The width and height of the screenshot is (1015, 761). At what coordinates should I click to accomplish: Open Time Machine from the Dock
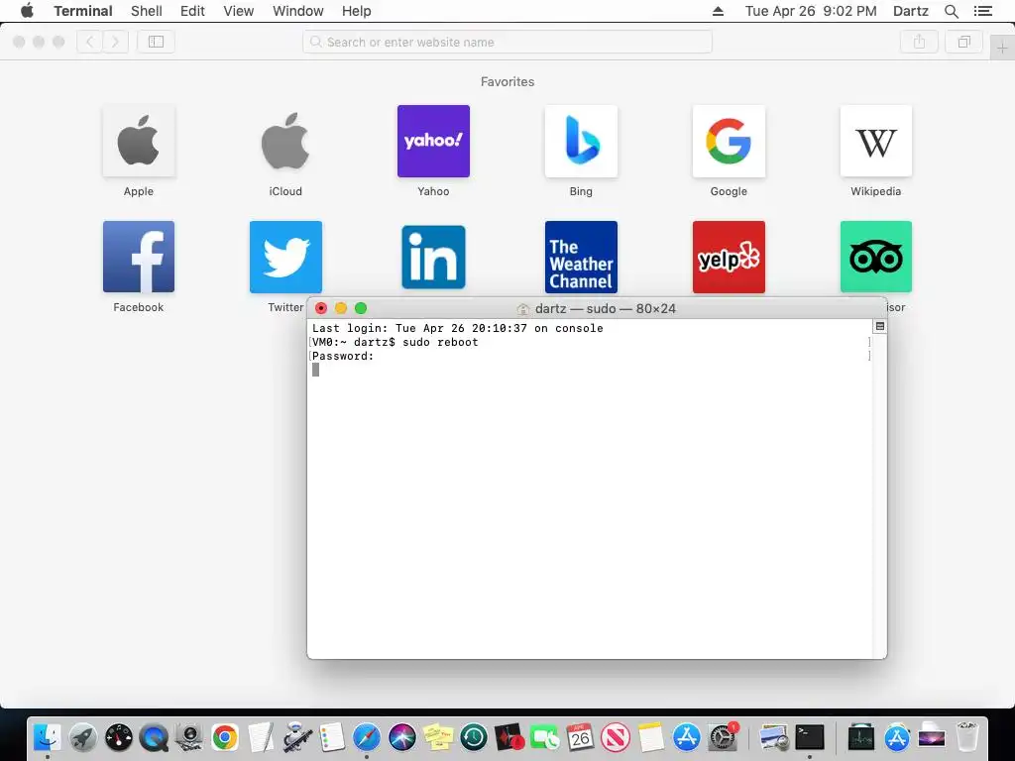(473, 737)
